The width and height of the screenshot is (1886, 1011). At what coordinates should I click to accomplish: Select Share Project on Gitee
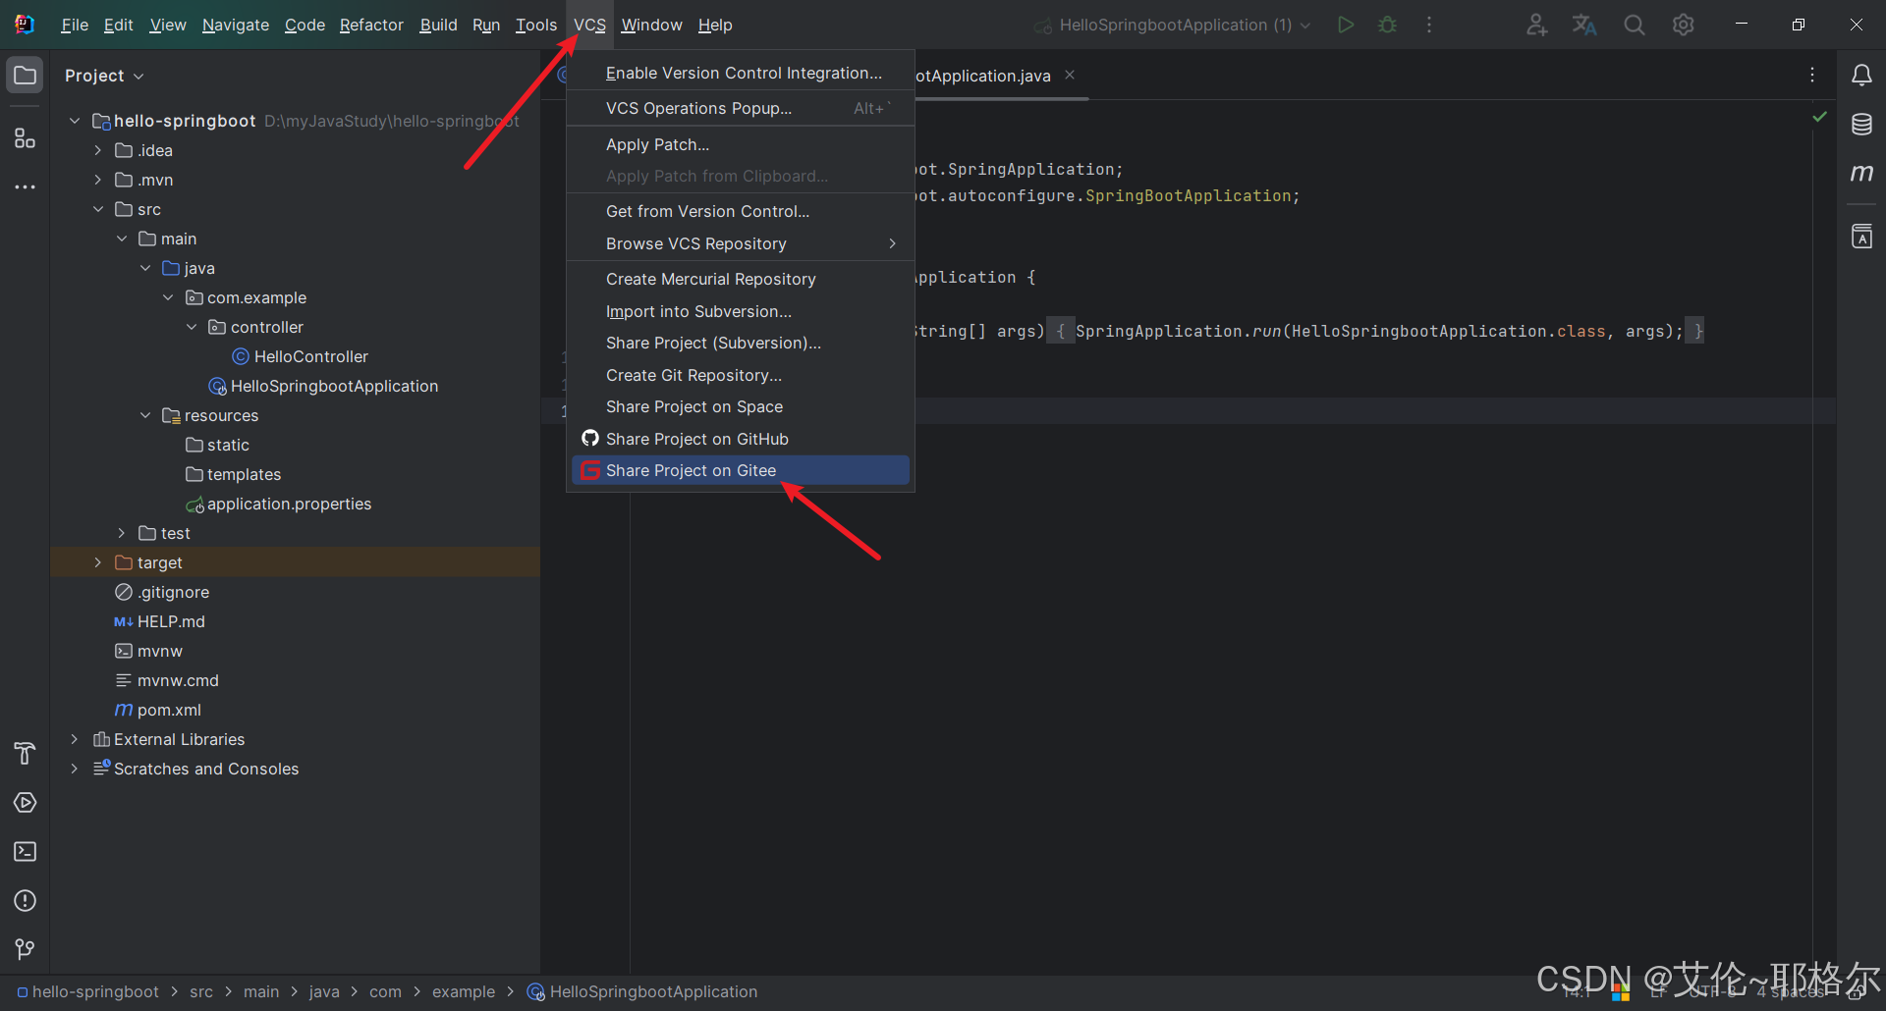741,470
